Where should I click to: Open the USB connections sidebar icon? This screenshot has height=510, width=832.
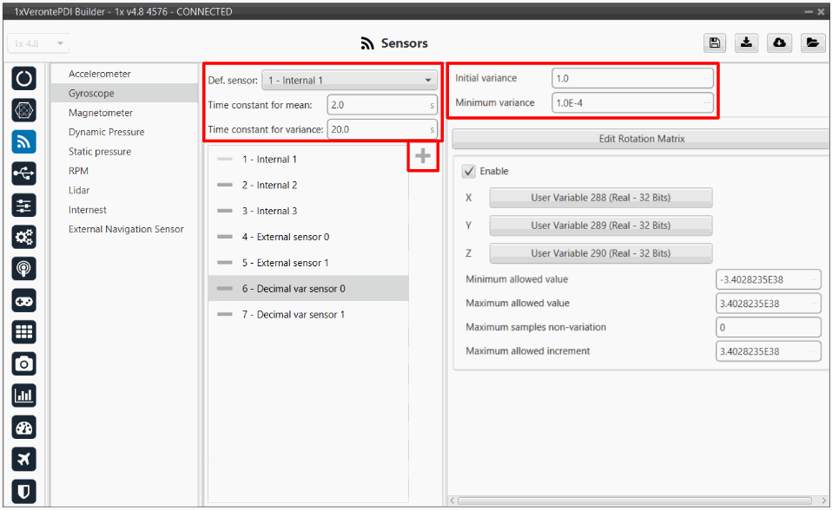click(x=24, y=173)
